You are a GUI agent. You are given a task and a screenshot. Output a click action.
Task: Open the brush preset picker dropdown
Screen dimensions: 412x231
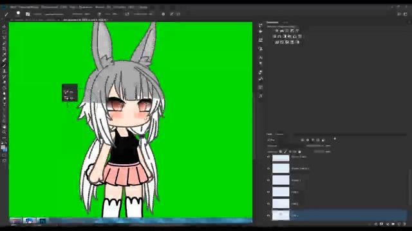[18, 13]
